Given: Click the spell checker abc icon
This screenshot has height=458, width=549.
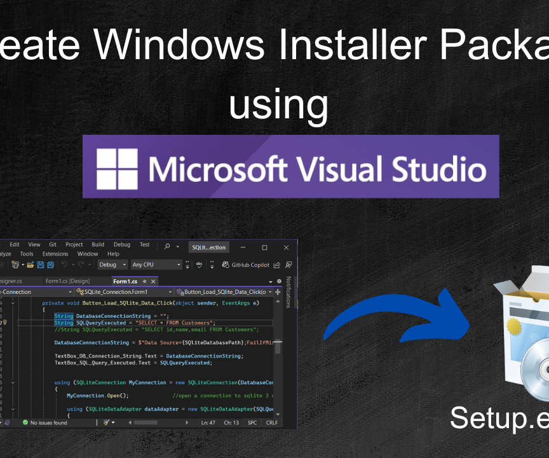Looking at the screenshot, I should (x=200, y=265).
